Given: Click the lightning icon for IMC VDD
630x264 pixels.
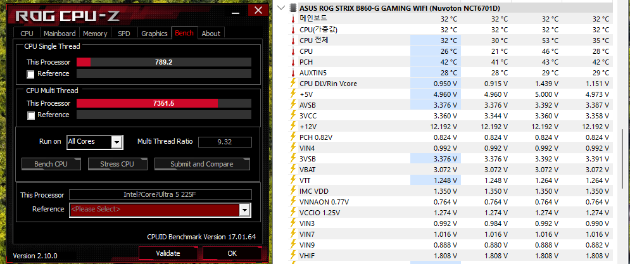Looking at the screenshot, I should 293,191.
